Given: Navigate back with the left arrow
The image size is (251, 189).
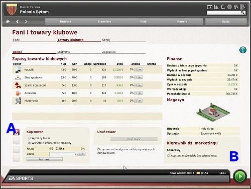Looking at the screenshot, I should point(18,22).
